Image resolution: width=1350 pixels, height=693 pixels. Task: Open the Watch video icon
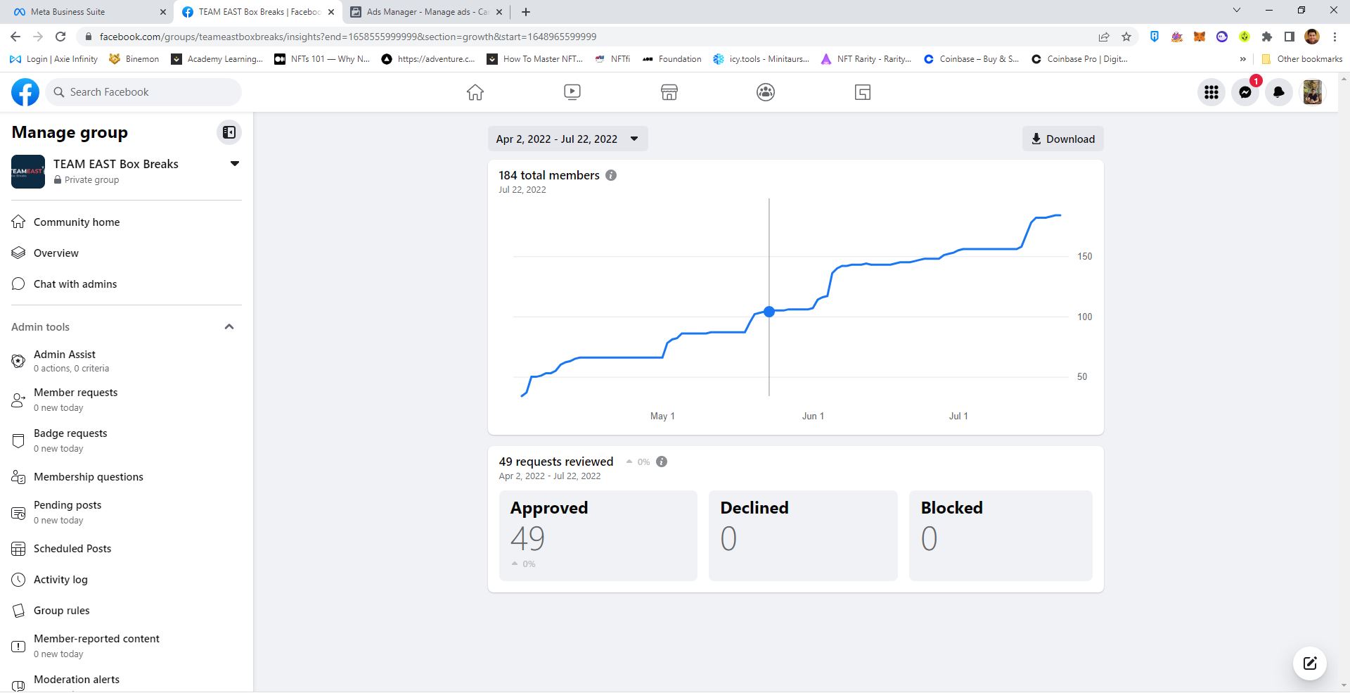pos(572,92)
